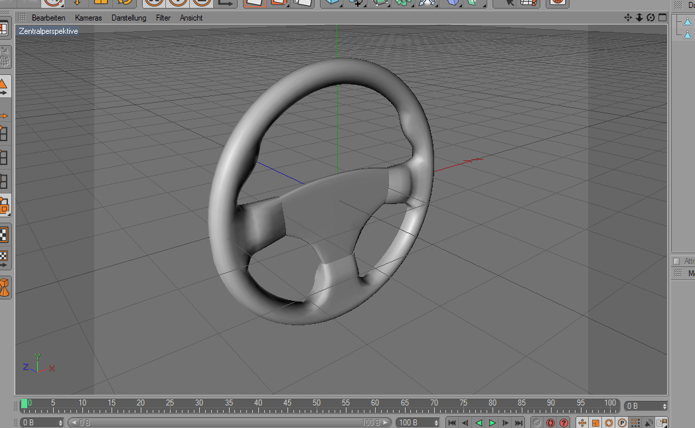
Task: Toggle position keyframe recording icon
Action: click(x=582, y=423)
